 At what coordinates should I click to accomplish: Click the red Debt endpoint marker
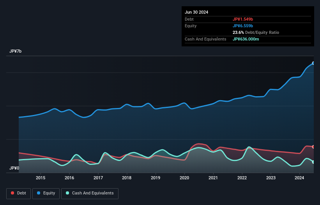click(313, 147)
